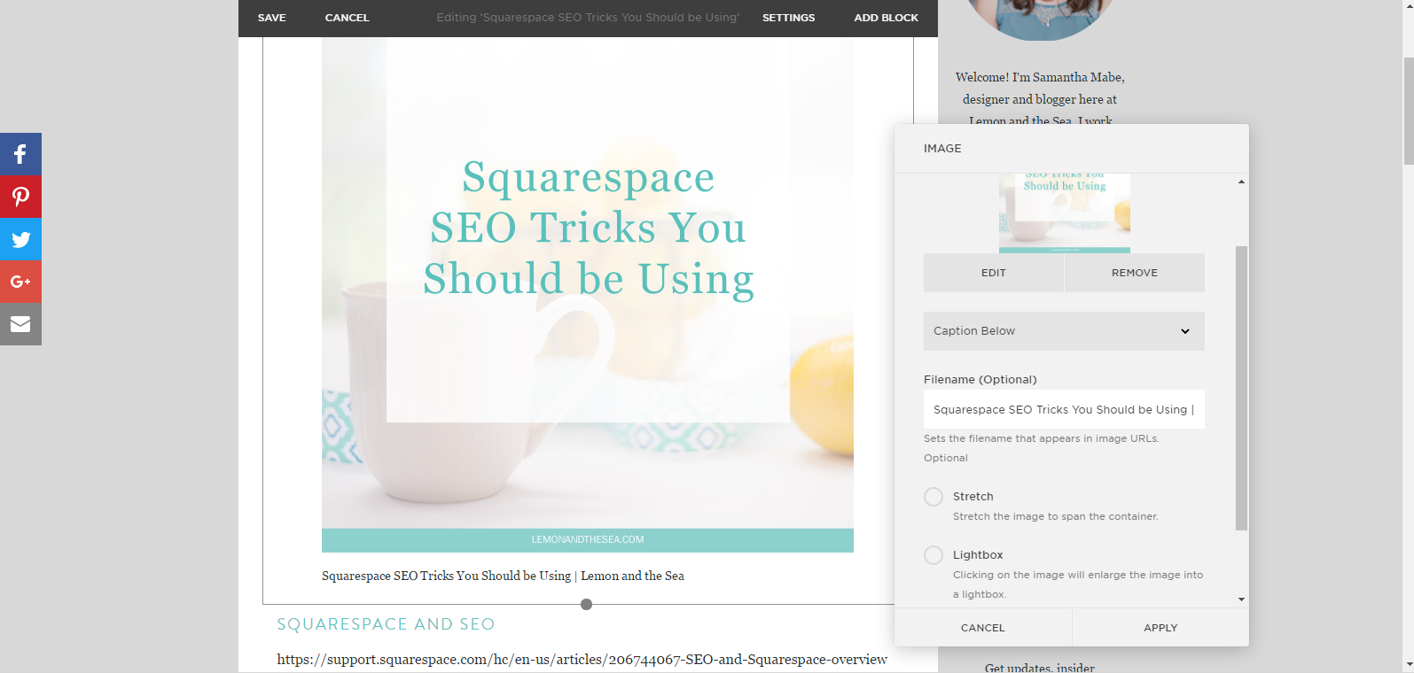Viewport: 1414px width, 673px height.
Task: Click the support.squarespace.com URL text
Action: pos(582,660)
